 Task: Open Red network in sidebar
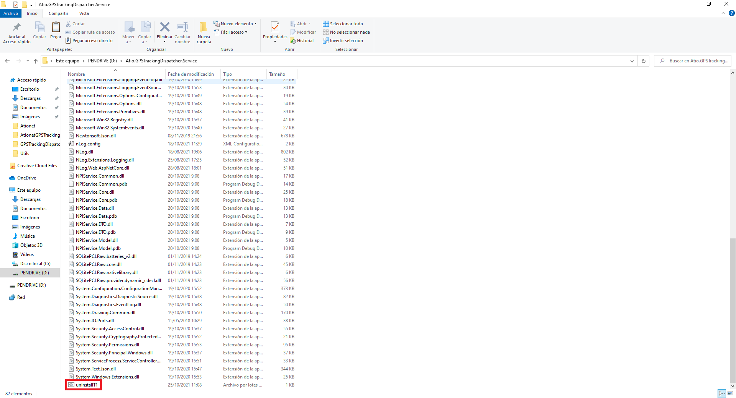click(x=21, y=297)
